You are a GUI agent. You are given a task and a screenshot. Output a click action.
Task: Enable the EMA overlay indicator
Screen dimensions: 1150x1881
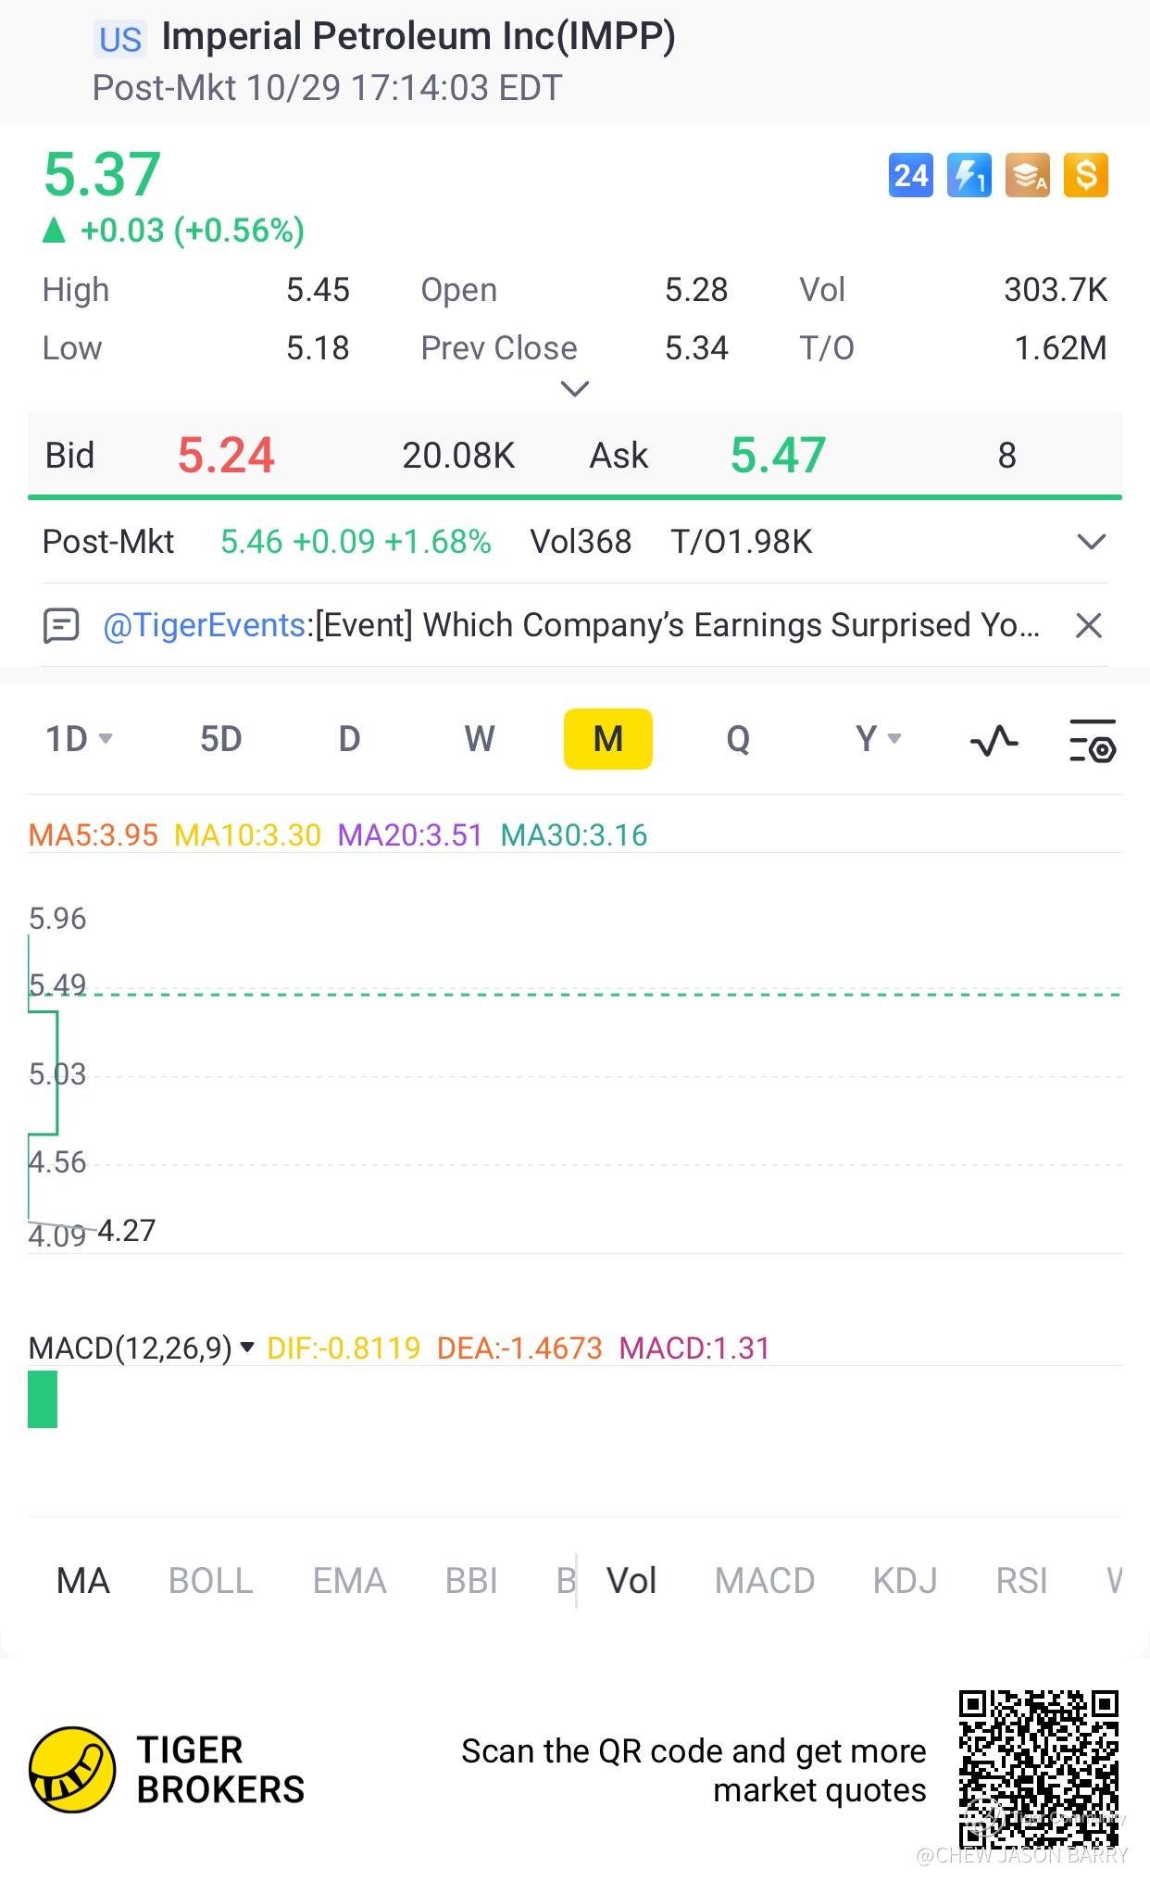349,1581
